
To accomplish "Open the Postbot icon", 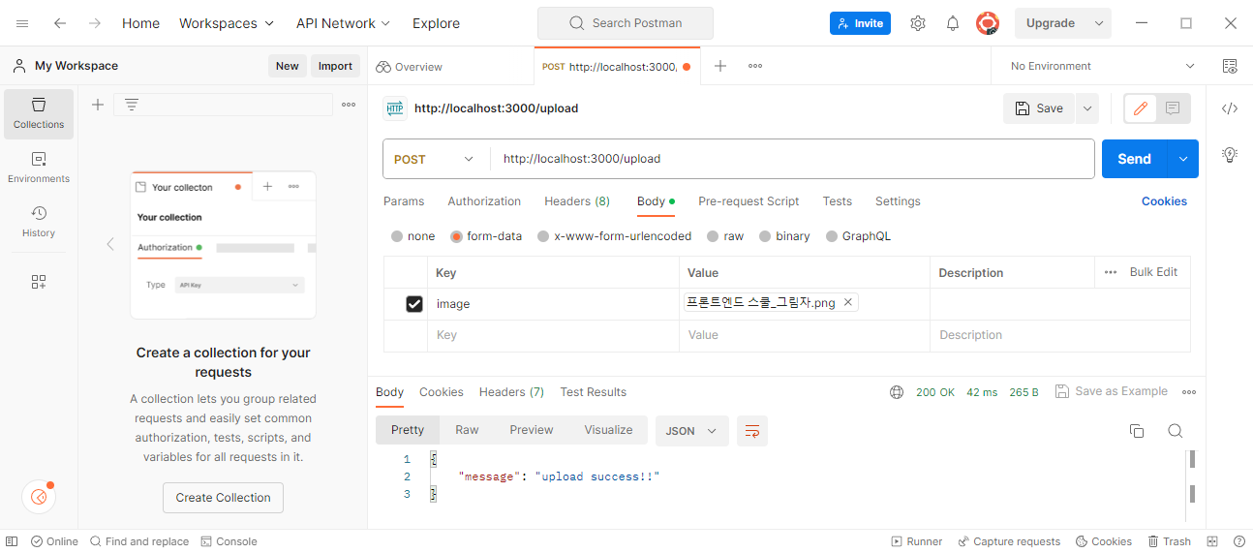I will pos(39,497).
